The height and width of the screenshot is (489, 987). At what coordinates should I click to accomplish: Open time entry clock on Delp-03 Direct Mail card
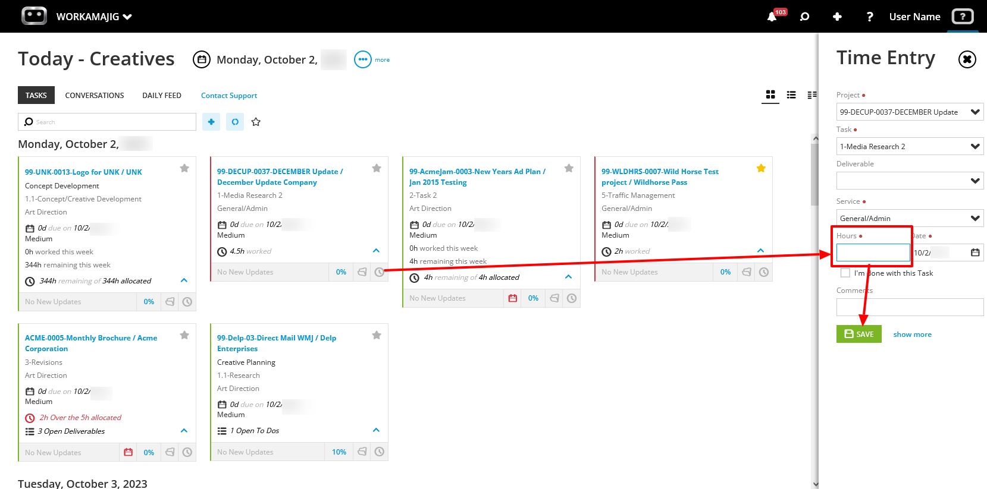(380, 452)
